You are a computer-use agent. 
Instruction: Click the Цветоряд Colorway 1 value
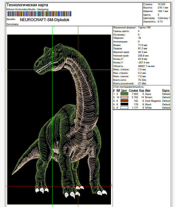click(x=164, y=18)
